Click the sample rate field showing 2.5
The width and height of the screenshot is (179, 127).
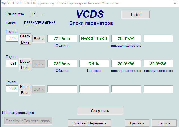tap(33, 14)
